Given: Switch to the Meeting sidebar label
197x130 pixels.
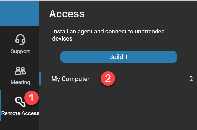Looking at the screenshot, I should 20,82.
